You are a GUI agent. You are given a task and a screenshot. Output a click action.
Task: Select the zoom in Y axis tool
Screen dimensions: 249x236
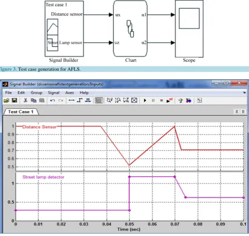[x=118, y=100]
